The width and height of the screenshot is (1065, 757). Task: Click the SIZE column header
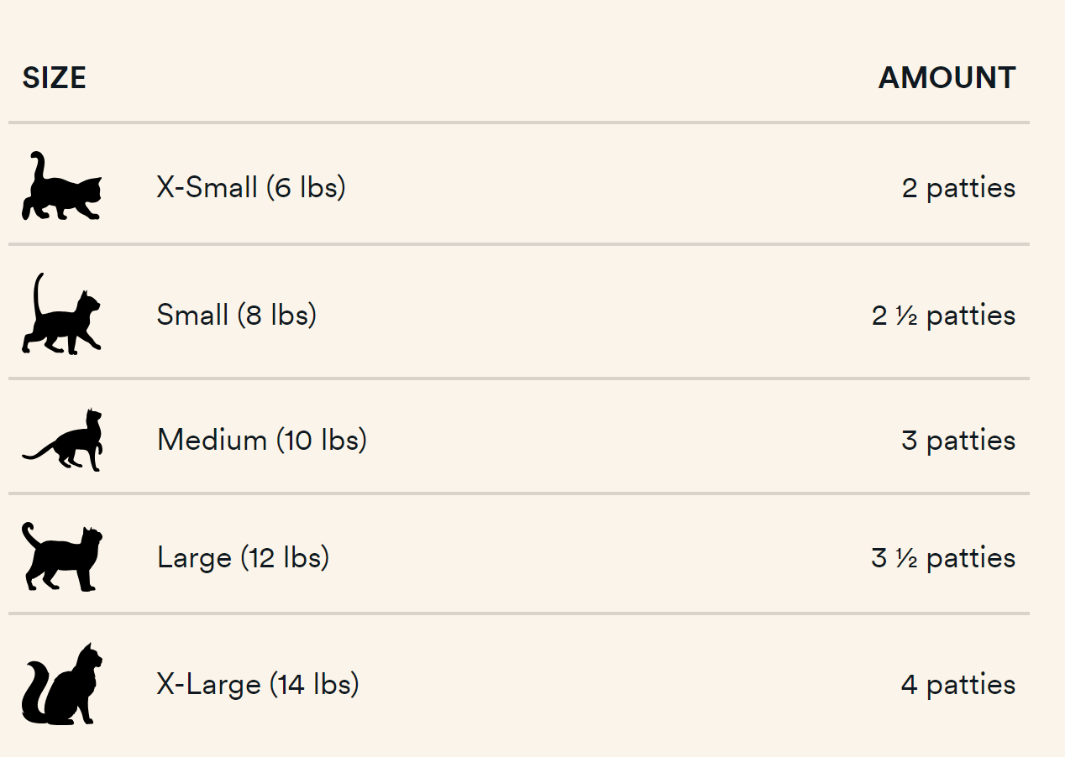55,78
